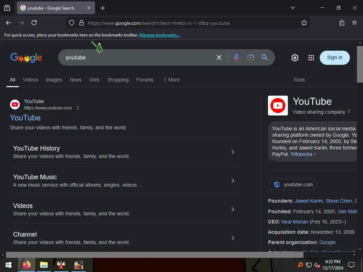The image size is (363, 272).
Task: Open Jawed Karim founder link
Action: (x=309, y=201)
